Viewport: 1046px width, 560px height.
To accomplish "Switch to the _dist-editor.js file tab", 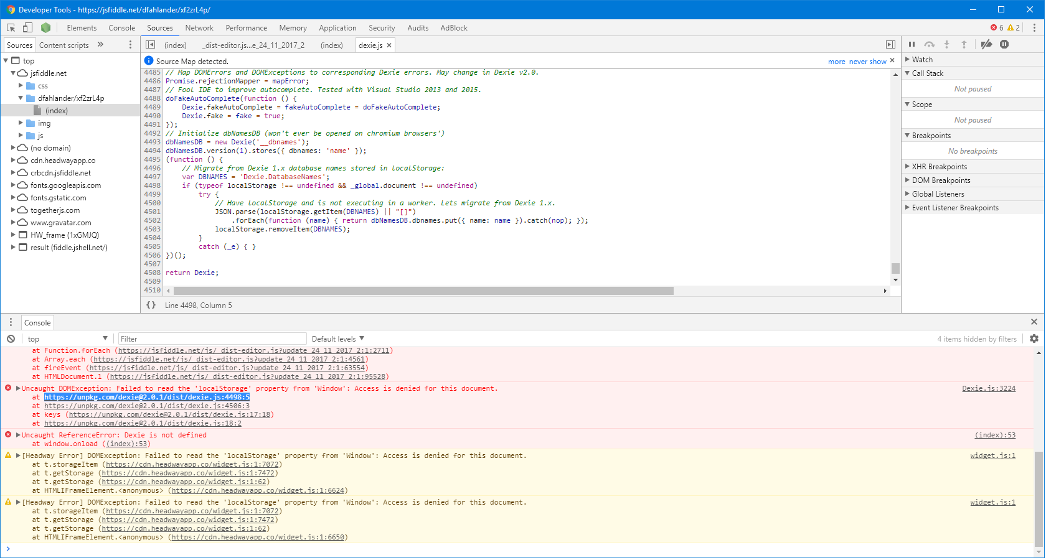I will click(x=253, y=45).
